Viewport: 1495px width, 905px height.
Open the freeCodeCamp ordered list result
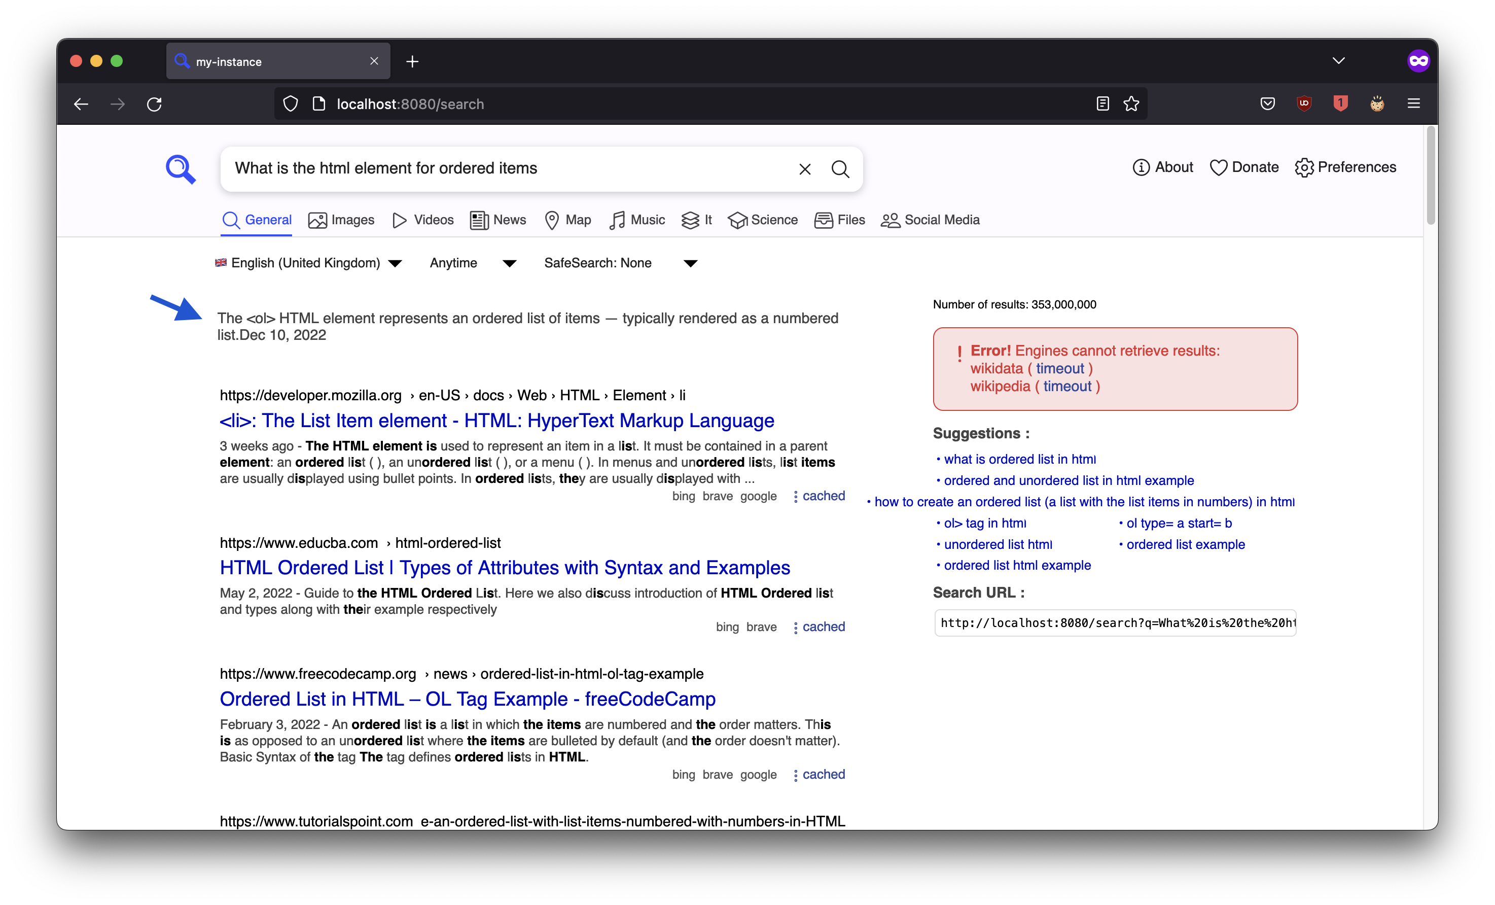pyautogui.click(x=467, y=699)
